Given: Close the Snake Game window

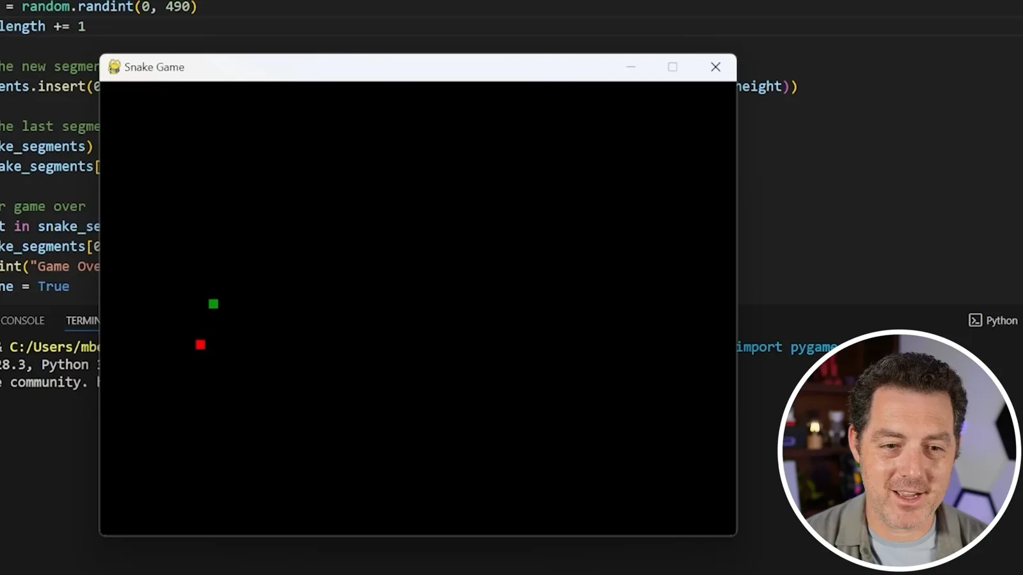Looking at the screenshot, I should click(x=715, y=67).
